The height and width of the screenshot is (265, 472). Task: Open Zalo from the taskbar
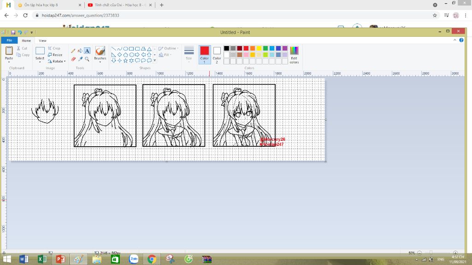coord(134,259)
